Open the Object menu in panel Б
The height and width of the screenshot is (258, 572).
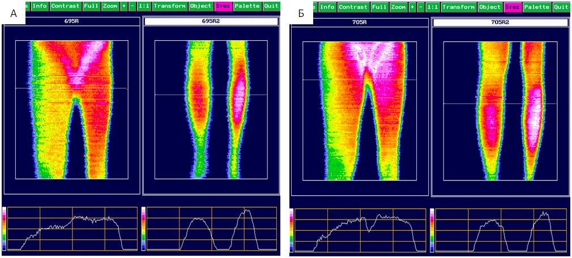click(490, 7)
